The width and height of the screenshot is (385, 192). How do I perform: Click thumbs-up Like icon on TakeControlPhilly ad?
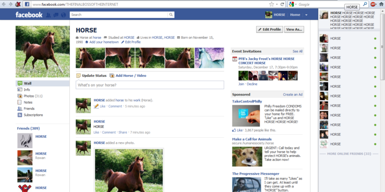coord(234,130)
